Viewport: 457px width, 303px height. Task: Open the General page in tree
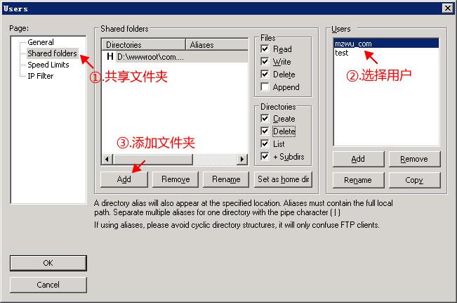point(41,42)
